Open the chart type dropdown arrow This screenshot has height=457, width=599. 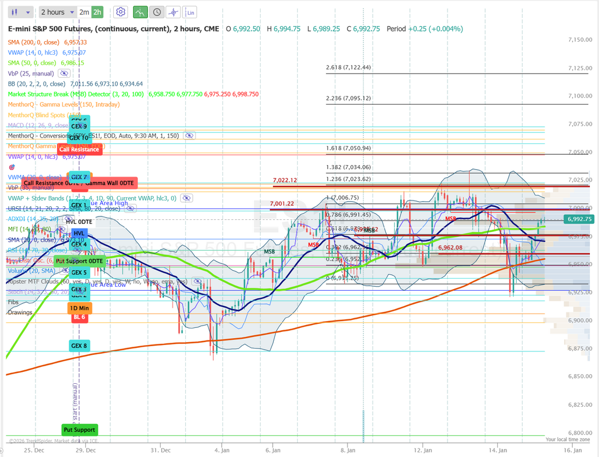pos(28,12)
